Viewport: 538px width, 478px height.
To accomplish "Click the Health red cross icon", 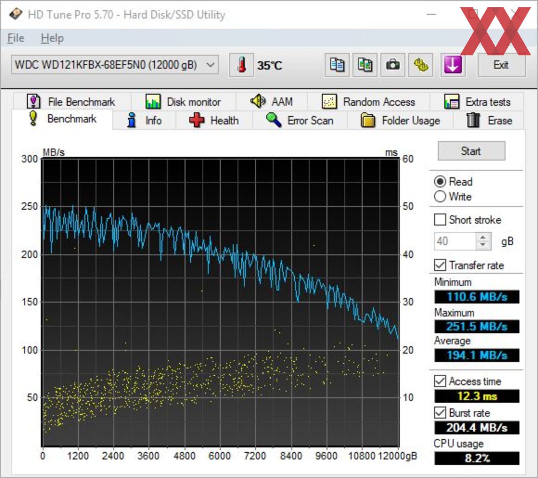I will [x=197, y=120].
